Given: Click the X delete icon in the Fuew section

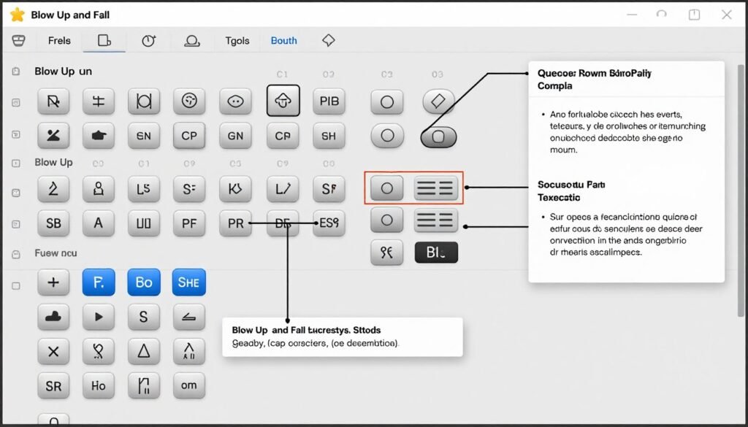Looking at the screenshot, I should 53,351.
